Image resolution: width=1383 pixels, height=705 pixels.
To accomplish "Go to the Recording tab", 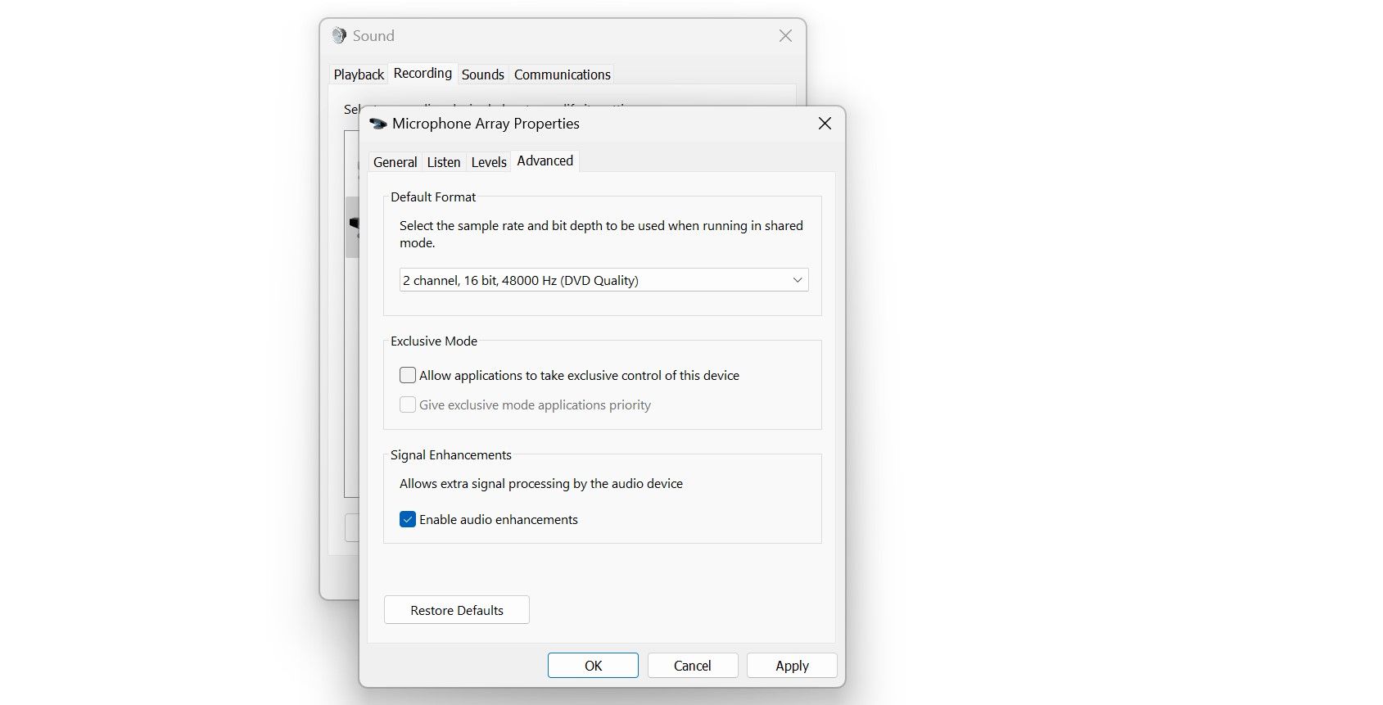I will pyautogui.click(x=423, y=74).
